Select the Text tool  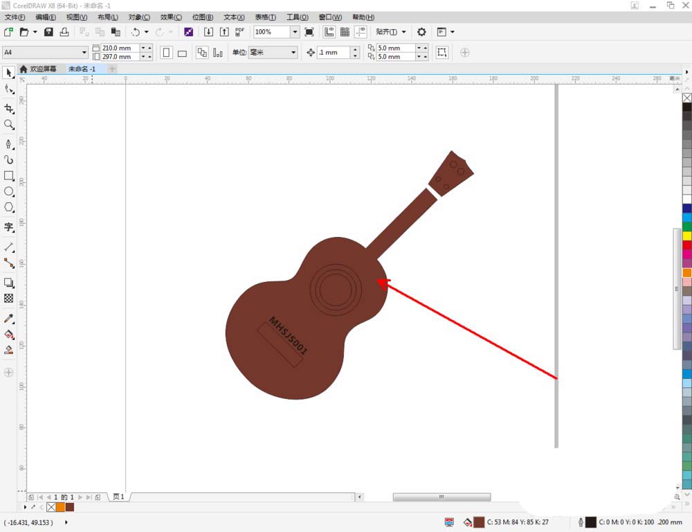point(9,227)
